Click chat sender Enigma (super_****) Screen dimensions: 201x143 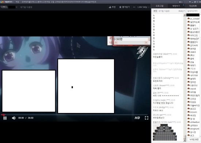coord(162,100)
